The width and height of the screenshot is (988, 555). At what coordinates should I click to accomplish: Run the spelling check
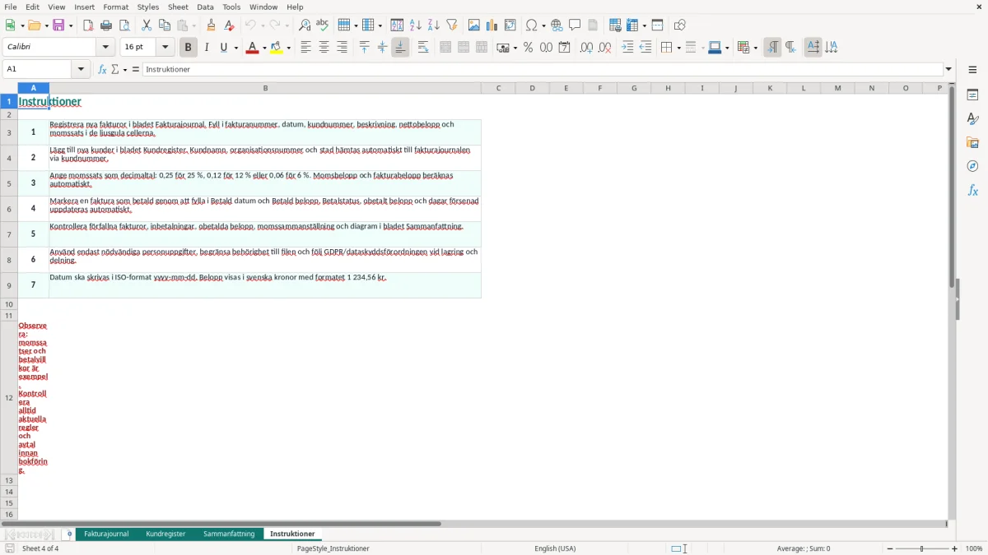[323, 25]
